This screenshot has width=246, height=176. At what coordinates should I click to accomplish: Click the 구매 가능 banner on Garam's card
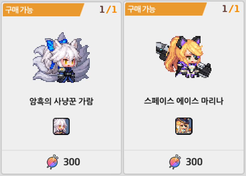(43, 10)
